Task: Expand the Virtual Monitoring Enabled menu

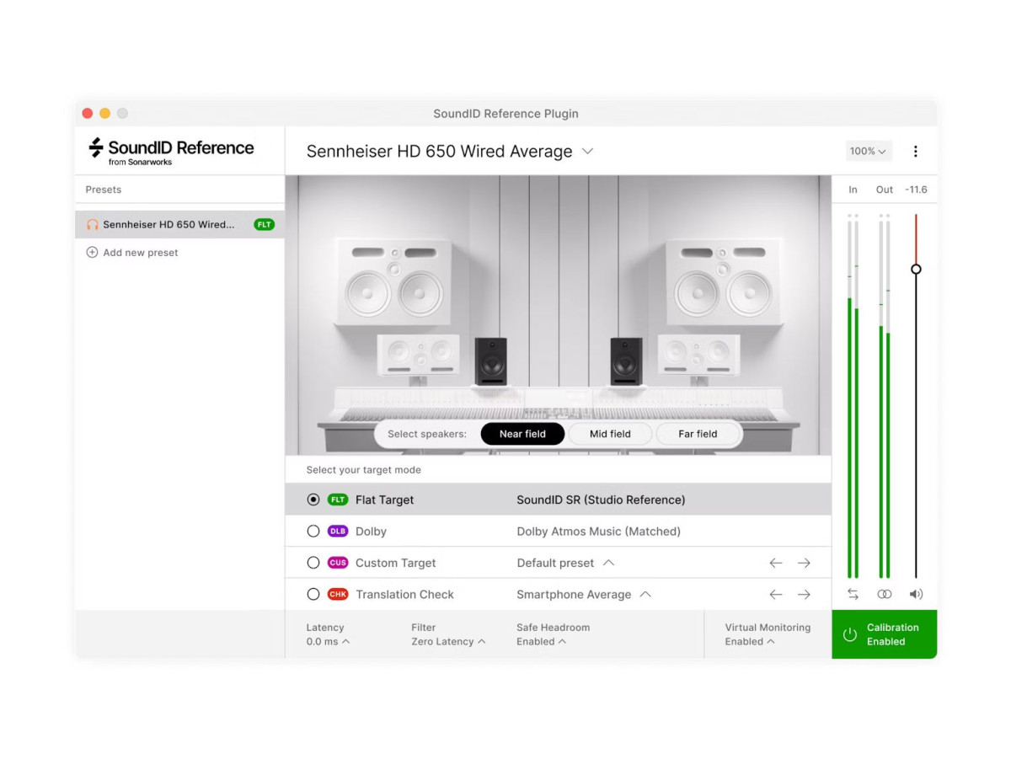Action: [768, 634]
